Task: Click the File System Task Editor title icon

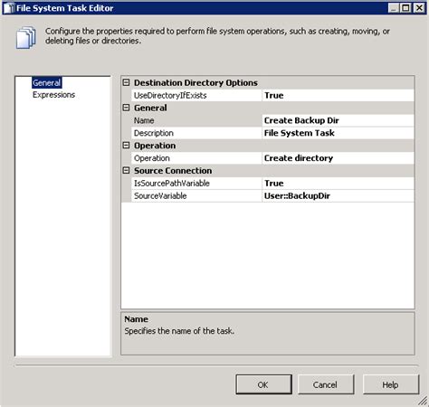Action: pos(9,8)
